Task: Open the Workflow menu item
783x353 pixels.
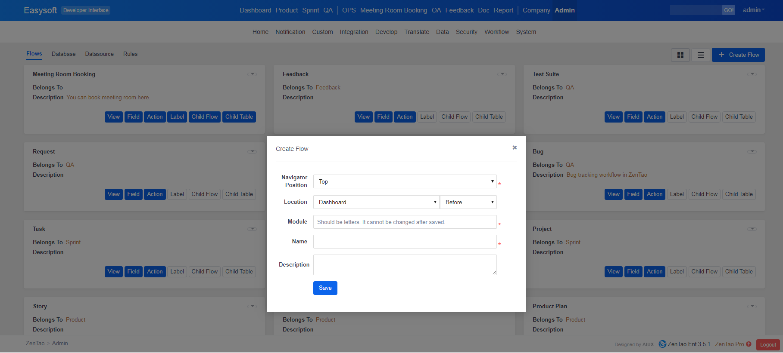Action: 496,32
